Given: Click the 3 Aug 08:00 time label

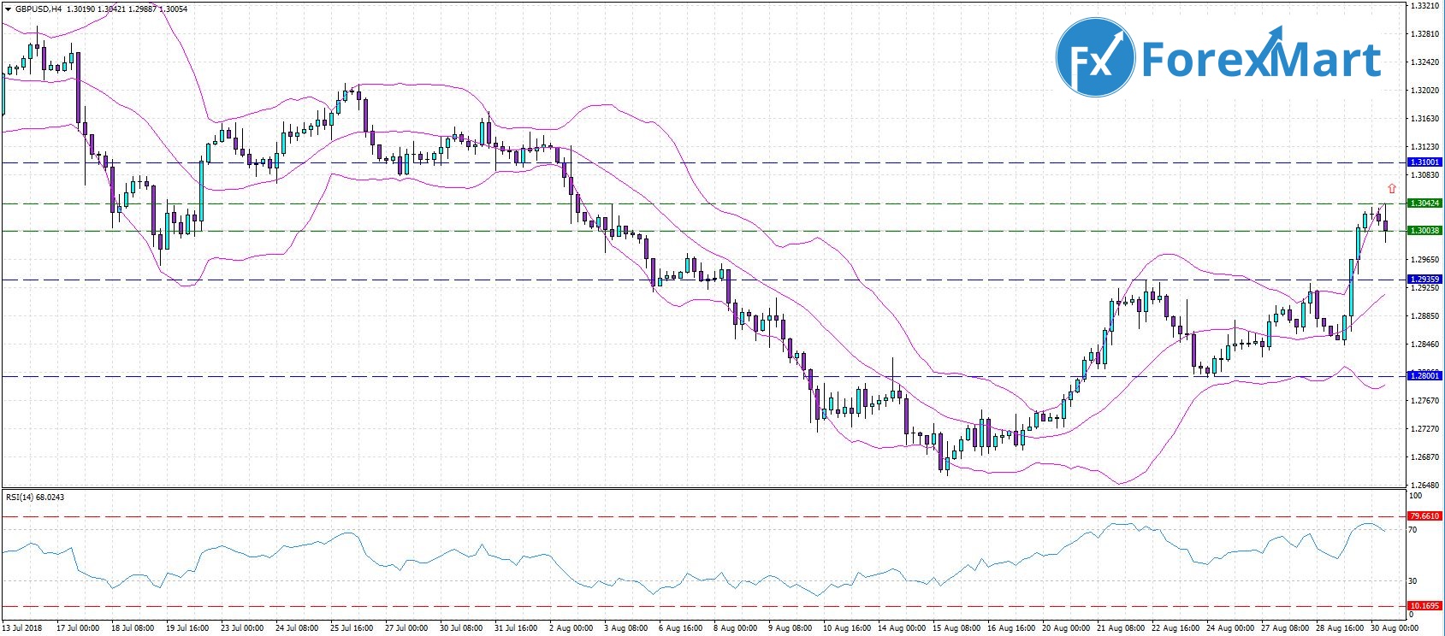Looking at the screenshot, I should pos(625,628).
